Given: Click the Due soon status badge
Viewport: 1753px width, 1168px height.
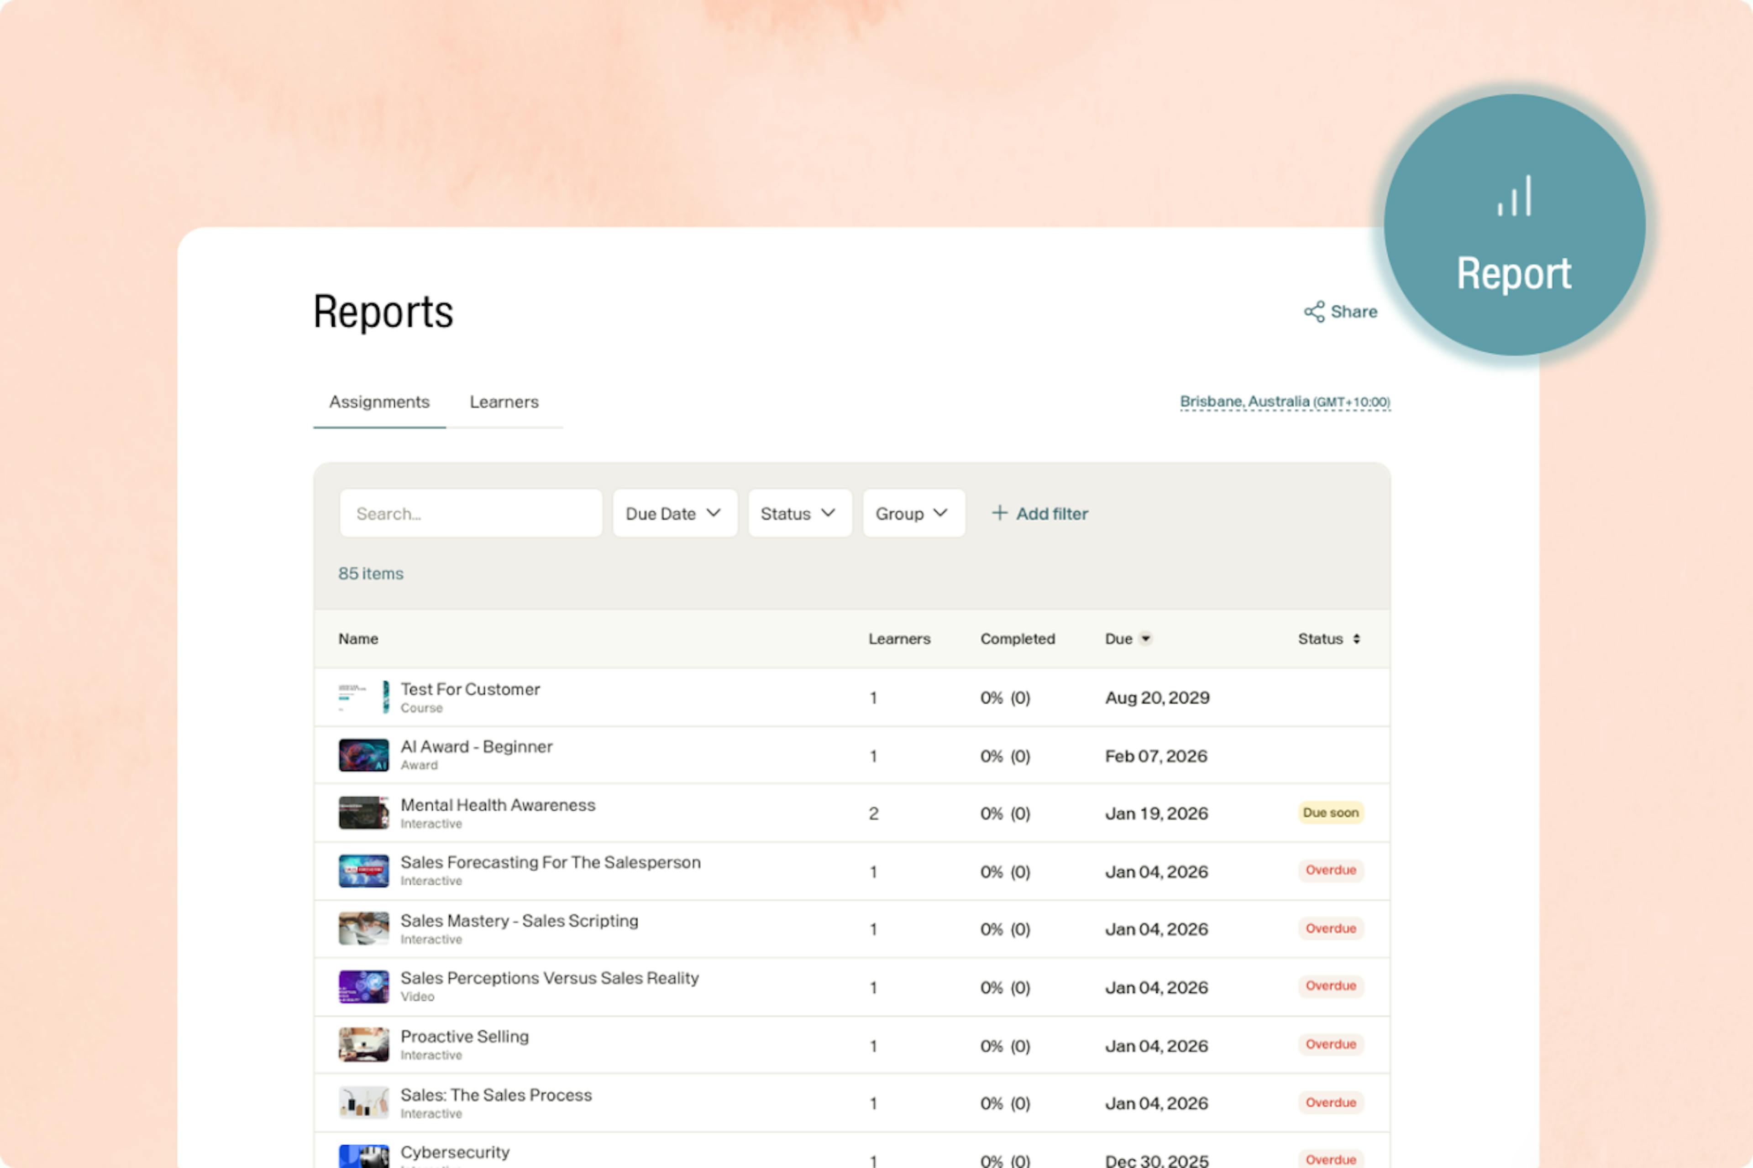Looking at the screenshot, I should pos(1330,813).
